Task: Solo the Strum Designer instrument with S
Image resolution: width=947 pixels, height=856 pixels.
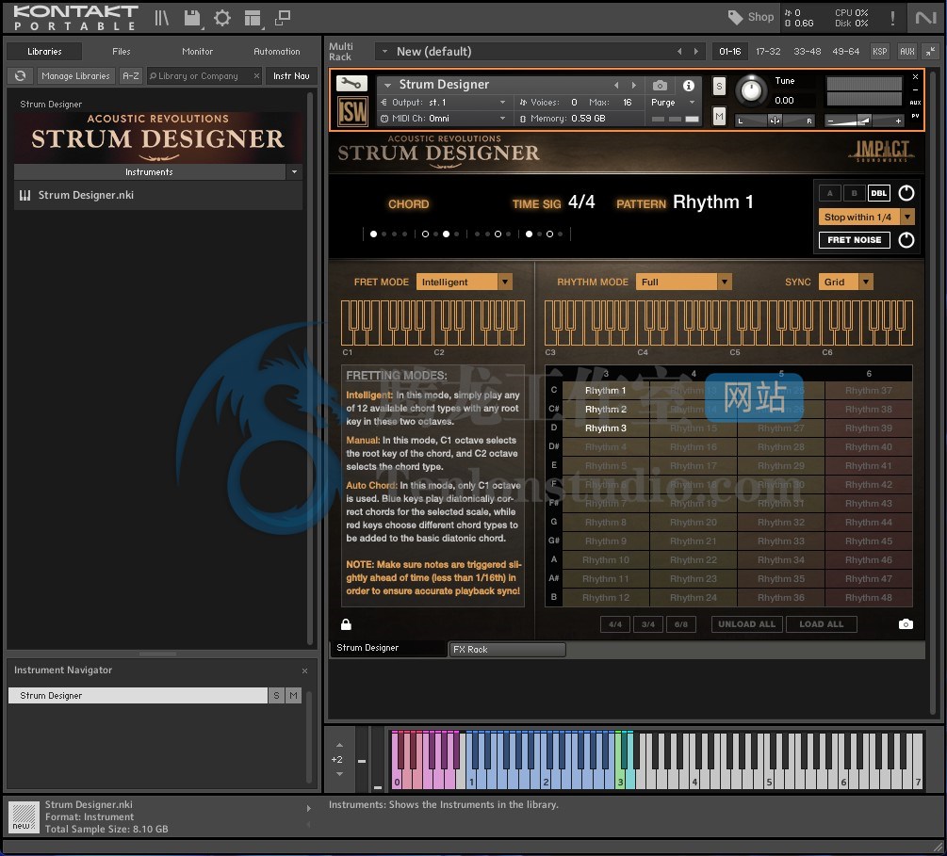Action: (719, 86)
